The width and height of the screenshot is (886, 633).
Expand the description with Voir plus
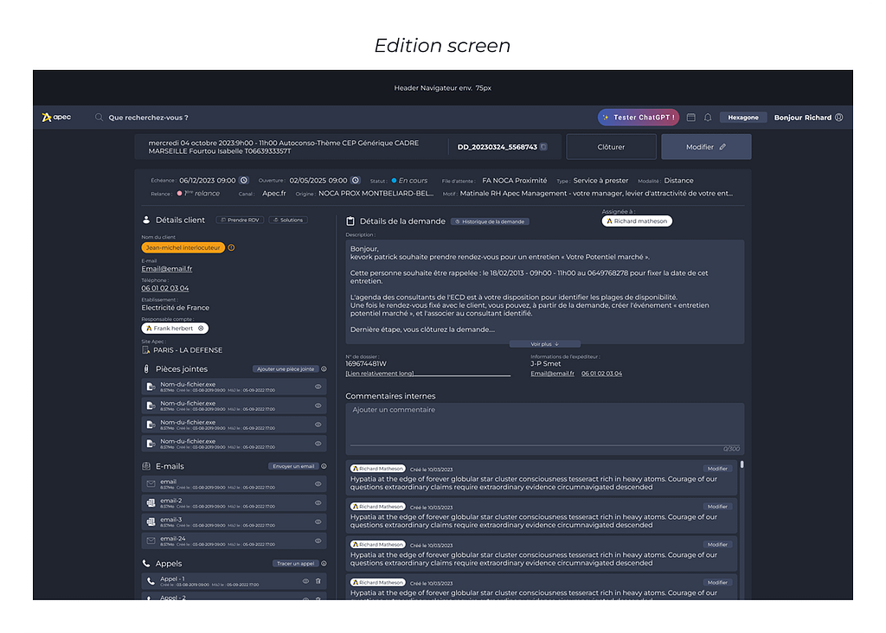(544, 344)
